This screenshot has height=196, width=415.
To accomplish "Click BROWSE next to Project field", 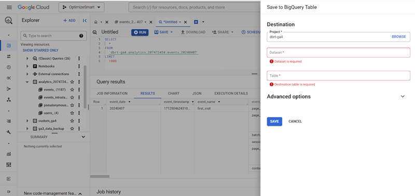I will click(x=398, y=37).
